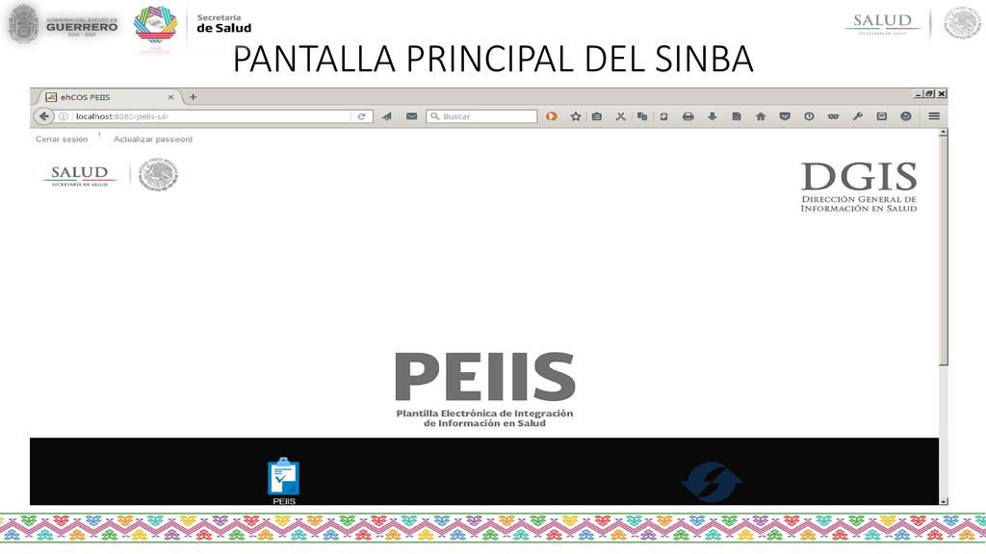Click the site information icon before localhost

click(x=64, y=116)
